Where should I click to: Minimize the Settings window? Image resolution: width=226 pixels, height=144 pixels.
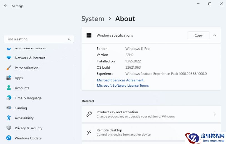pyautogui.click(x=198, y=4)
